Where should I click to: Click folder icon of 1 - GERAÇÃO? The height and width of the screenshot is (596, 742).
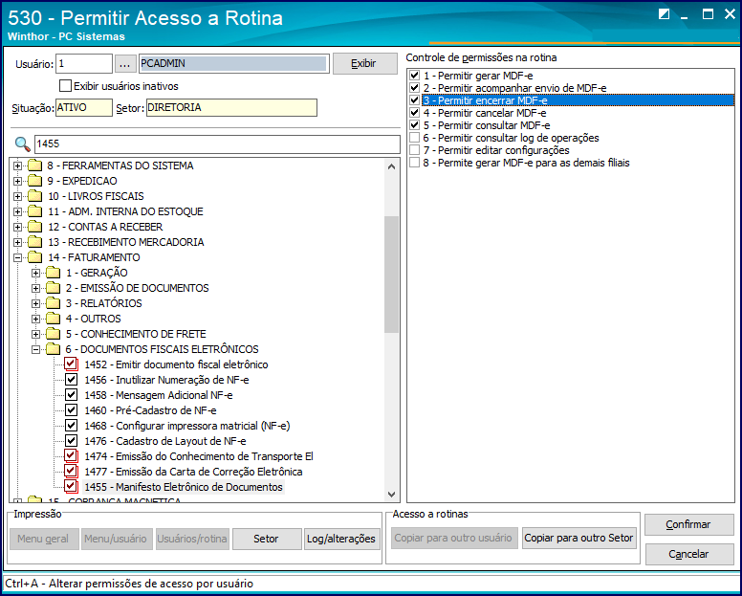[x=53, y=273]
